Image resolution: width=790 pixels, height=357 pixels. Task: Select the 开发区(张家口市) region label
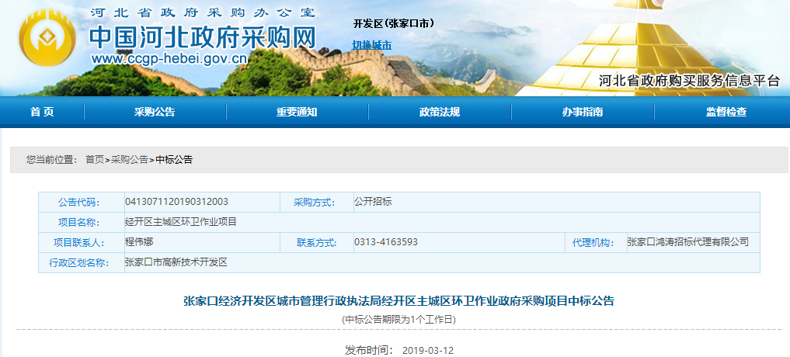pyautogui.click(x=393, y=23)
